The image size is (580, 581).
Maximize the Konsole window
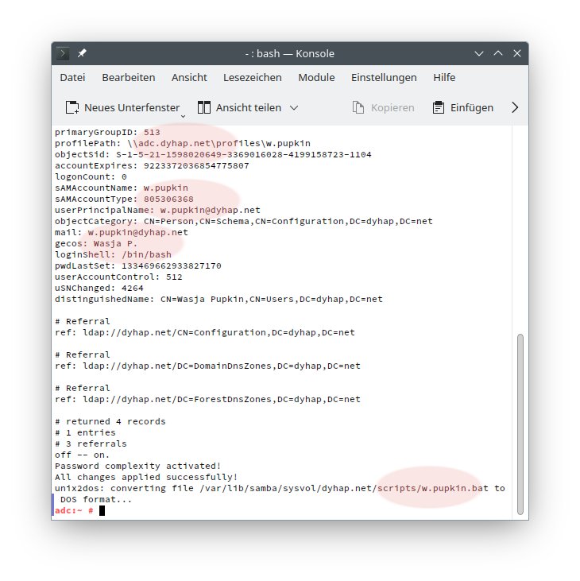pos(498,53)
